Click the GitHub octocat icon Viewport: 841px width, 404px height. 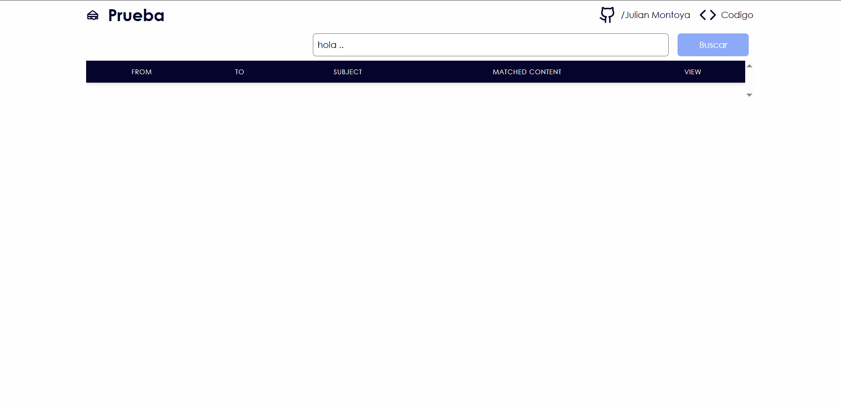tap(607, 15)
